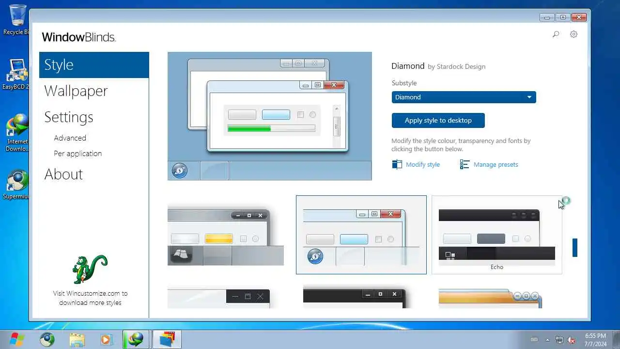Open the Substyle Diamond dropdown
The height and width of the screenshot is (349, 620).
(x=464, y=97)
